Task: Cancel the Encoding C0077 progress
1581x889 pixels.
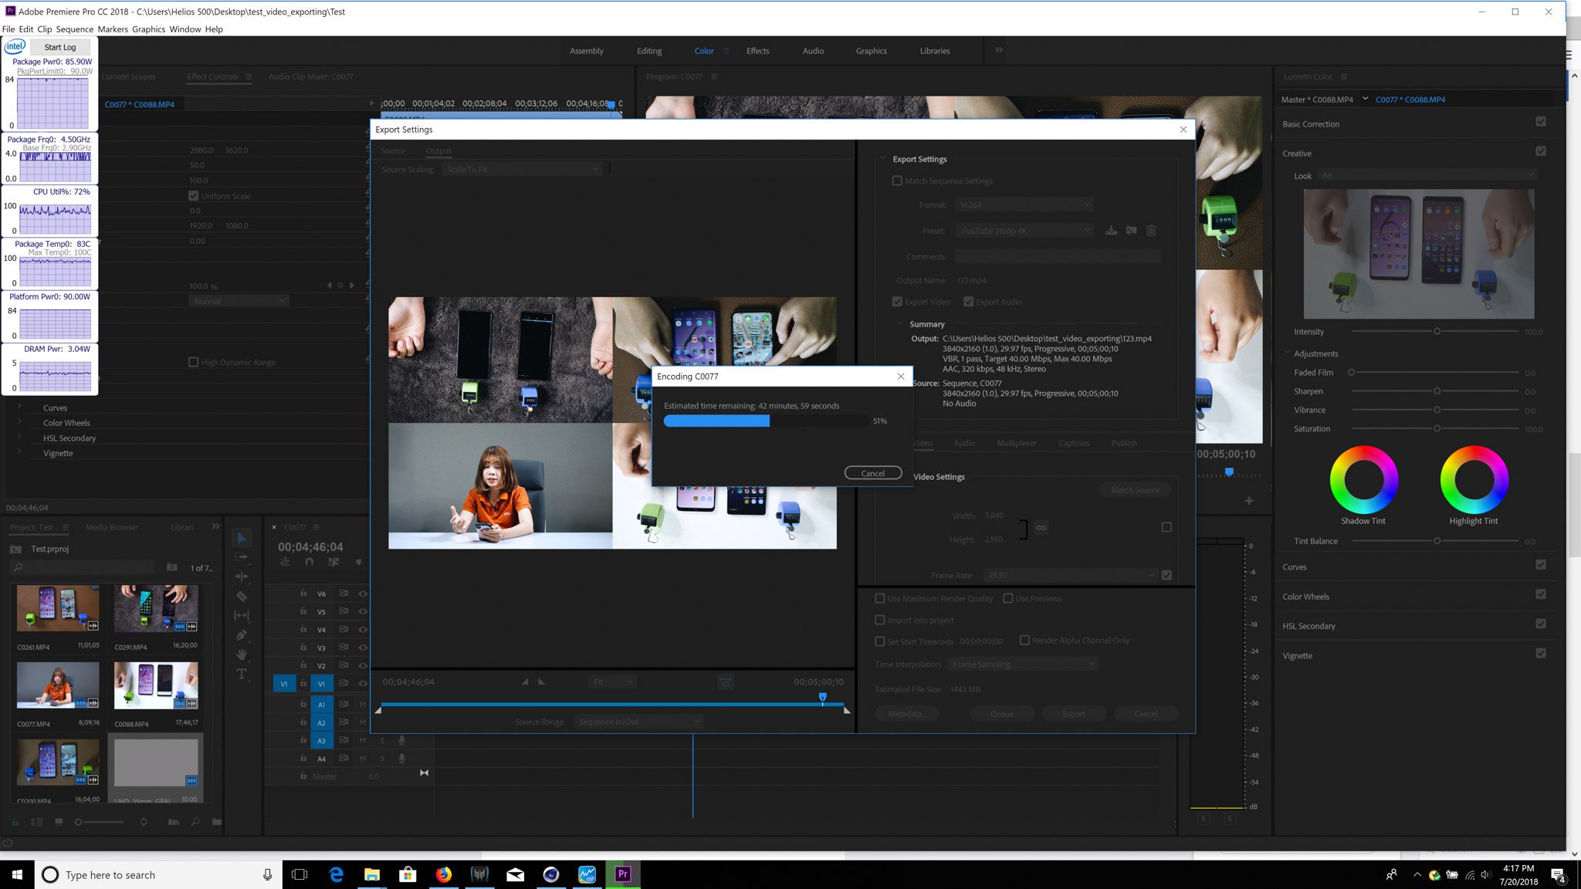Action: (x=873, y=473)
